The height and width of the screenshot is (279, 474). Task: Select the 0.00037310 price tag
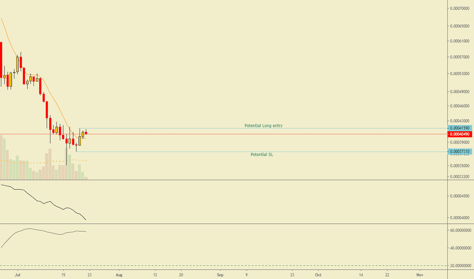pos(459,151)
